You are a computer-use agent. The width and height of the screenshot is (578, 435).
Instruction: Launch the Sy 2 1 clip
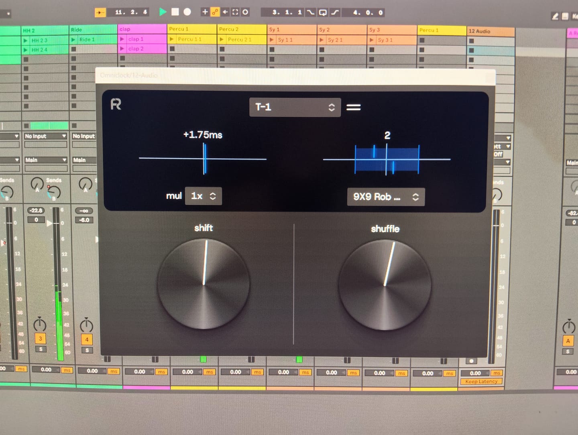(x=322, y=40)
